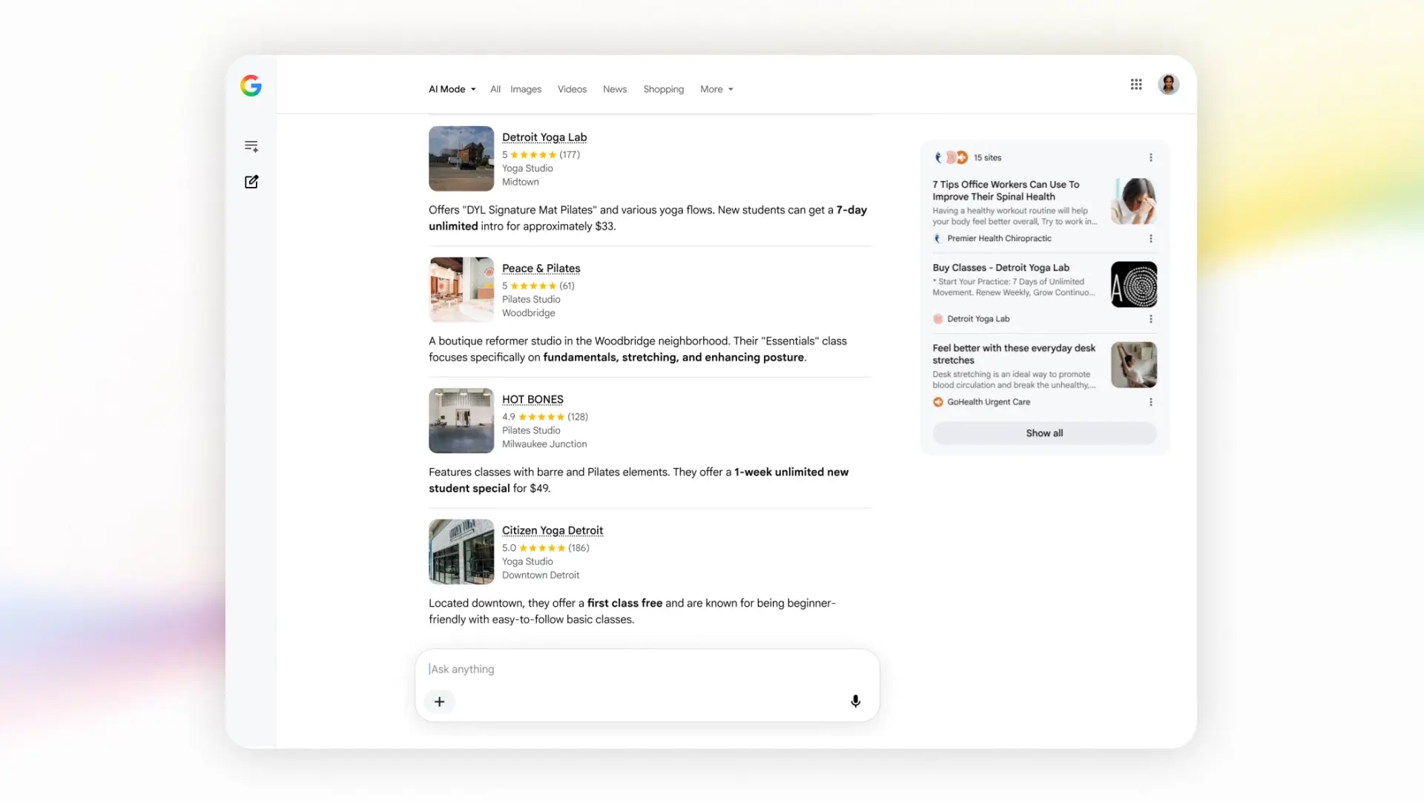Open the Peace & Pilates listing link
Screen dimensions: 1424x801
point(541,268)
